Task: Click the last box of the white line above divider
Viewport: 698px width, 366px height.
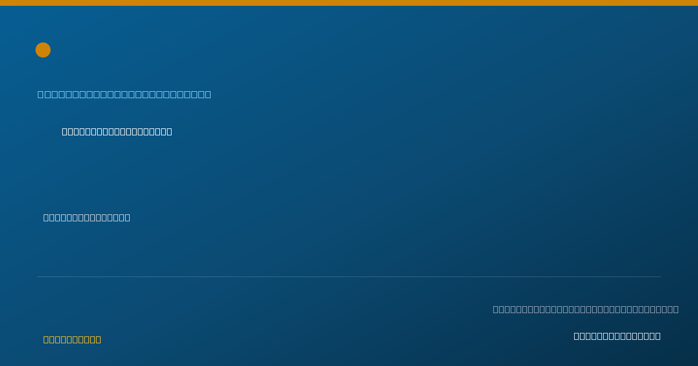Action: [x=127, y=217]
